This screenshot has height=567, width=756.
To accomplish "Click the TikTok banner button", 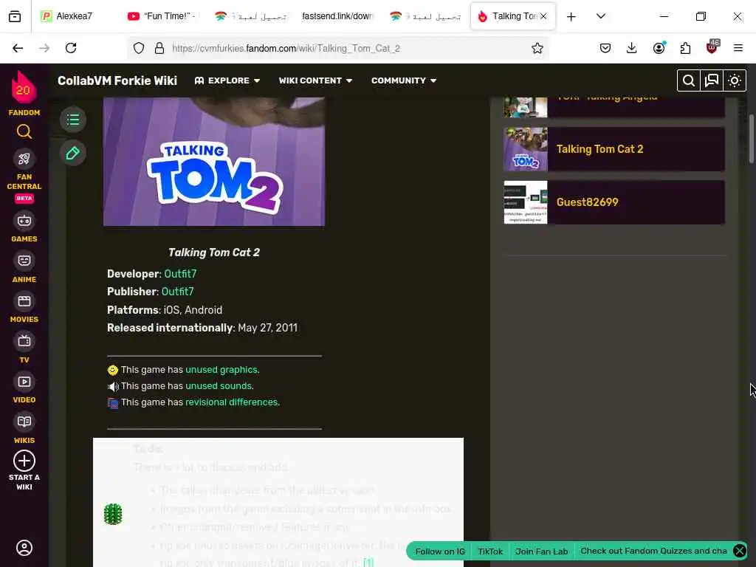I will (x=490, y=551).
